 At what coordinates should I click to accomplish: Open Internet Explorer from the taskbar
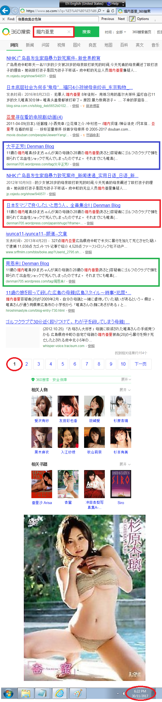tap(59, 693)
